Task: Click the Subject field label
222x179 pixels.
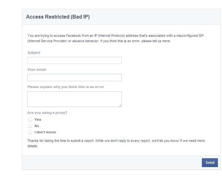Action: (34, 53)
